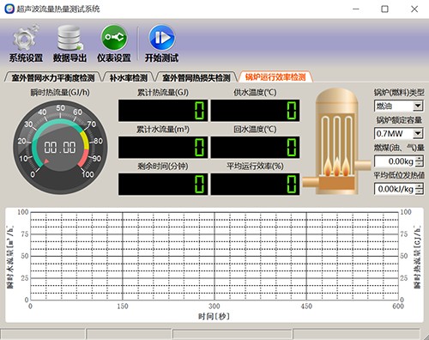Click the flow rate chart plot area
Screen dimensions: 429x340
[214, 256]
